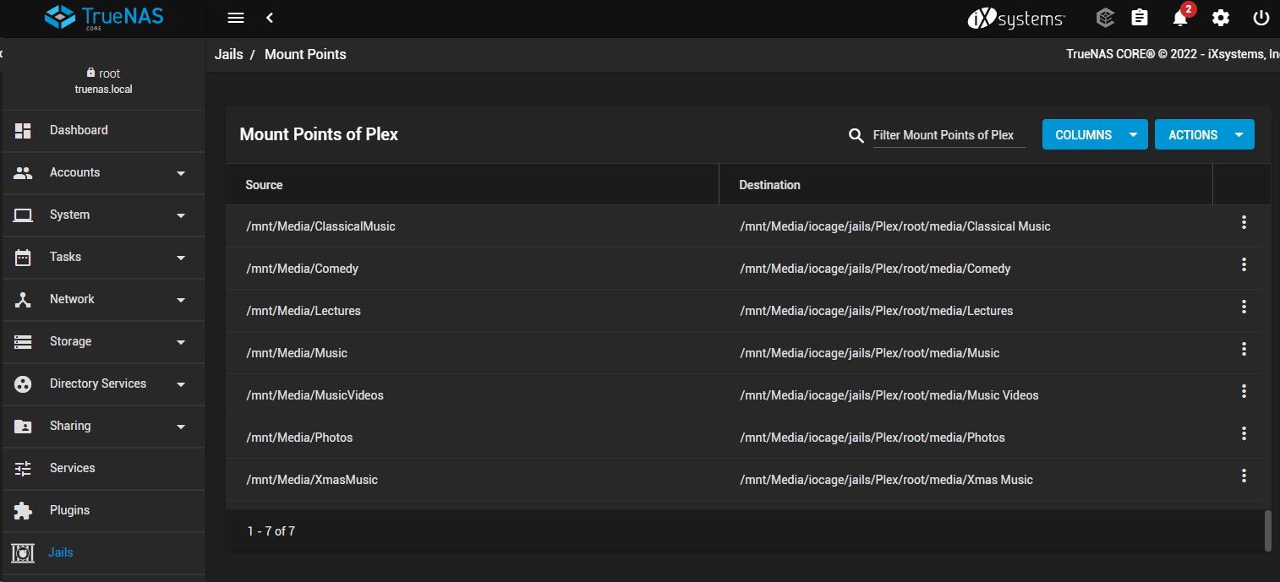Viewport: 1280px width, 582px height.
Task: Click the Network nodes icon
Action: tap(23, 299)
